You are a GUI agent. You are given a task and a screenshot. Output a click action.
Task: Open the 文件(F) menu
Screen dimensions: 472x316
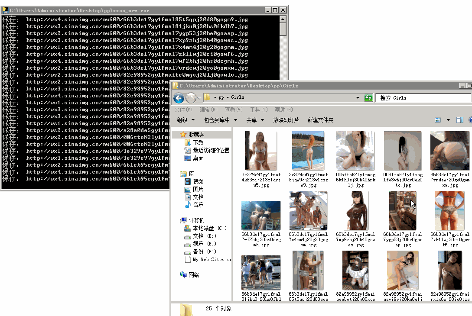(x=183, y=110)
